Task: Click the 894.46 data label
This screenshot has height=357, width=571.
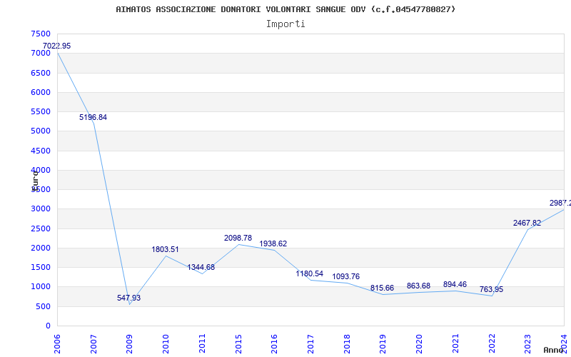Action: 455,284
